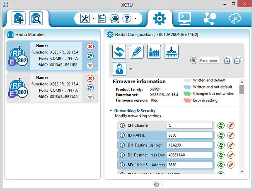
Task: Show info for MY 16-bit Address
Action: (x=122, y=165)
